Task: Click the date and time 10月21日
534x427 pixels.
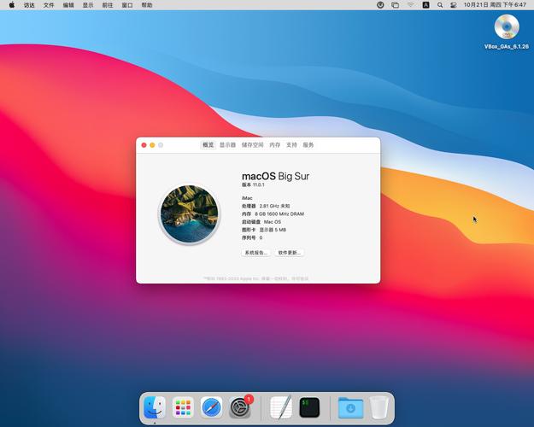Action: (x=495, y=5)
